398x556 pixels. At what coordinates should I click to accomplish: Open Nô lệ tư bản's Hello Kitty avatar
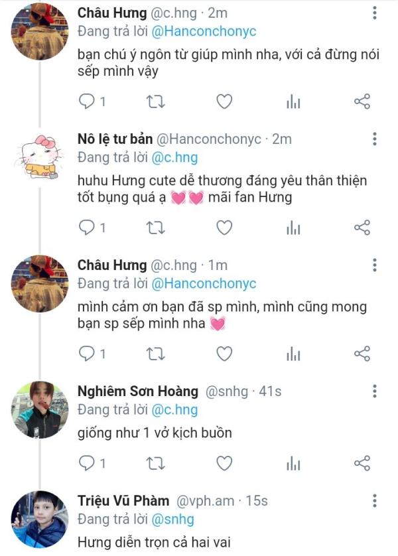click(x=40, y=158)
